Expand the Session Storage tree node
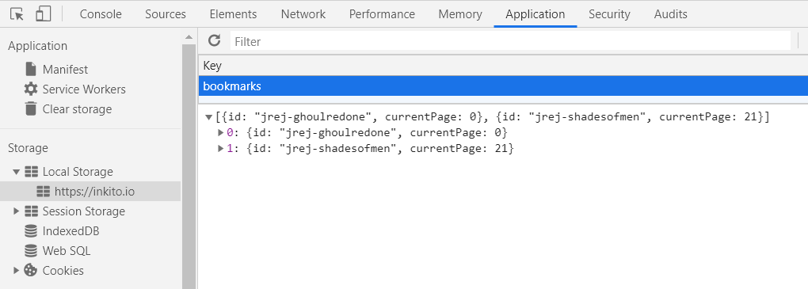This screenshot has width=808, height=289. (16, 211)
